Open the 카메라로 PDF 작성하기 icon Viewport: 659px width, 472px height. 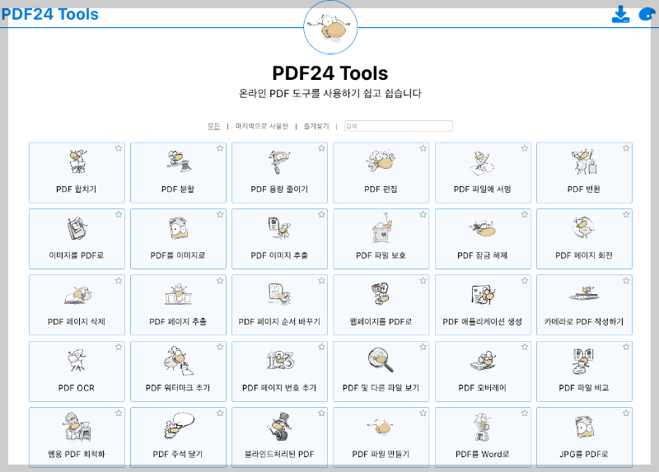tap(585, 293)
